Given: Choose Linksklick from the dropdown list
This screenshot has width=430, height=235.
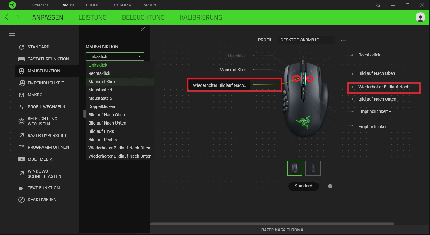Looking at the screenshot, I should coord(120,65).
